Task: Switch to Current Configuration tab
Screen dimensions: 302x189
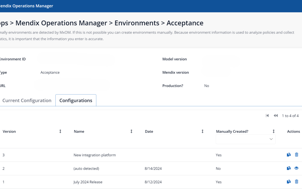Action: coord(27,101)
